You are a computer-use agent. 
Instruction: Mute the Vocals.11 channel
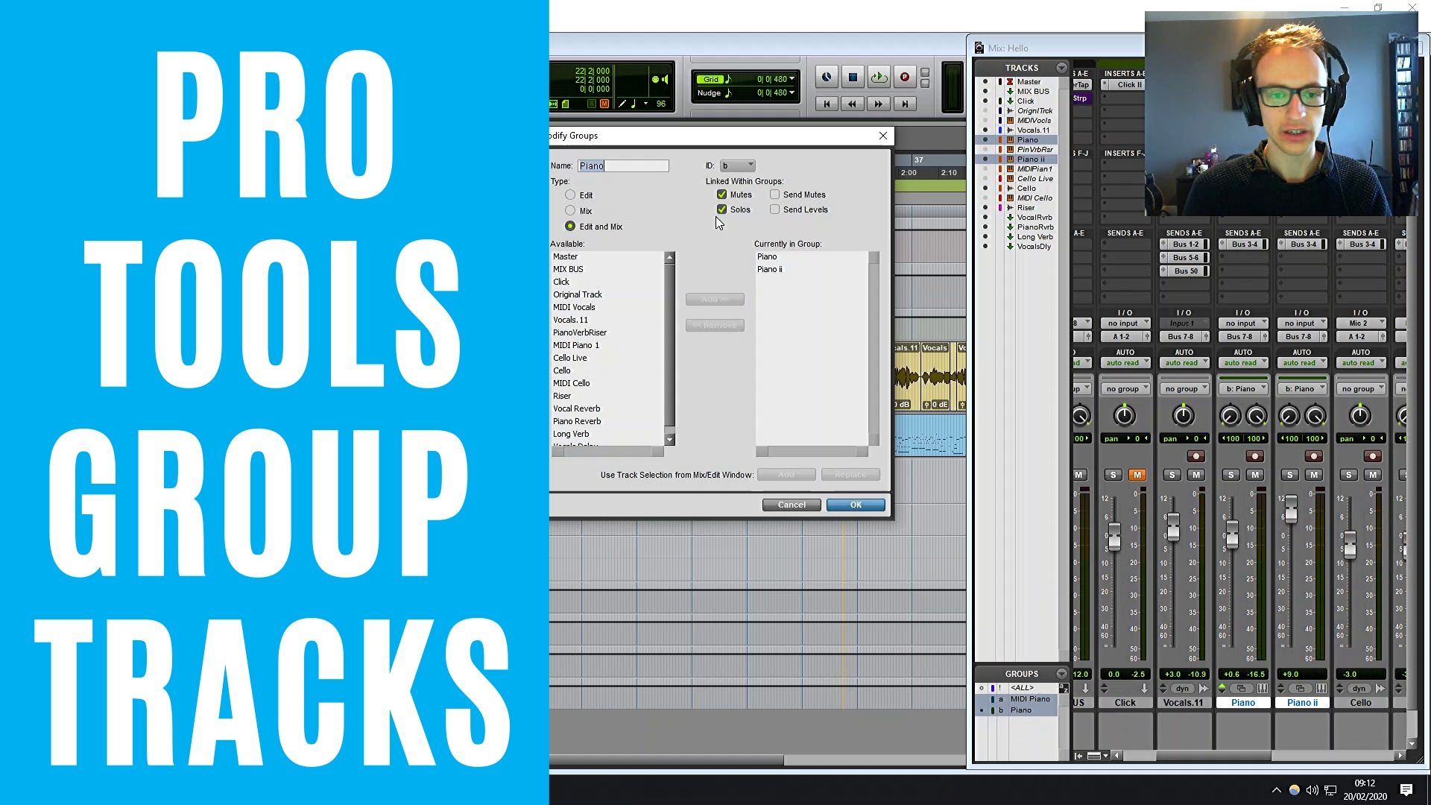[1196, 475]
